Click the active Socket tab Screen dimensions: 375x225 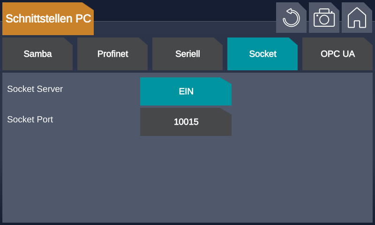point(262,54)
